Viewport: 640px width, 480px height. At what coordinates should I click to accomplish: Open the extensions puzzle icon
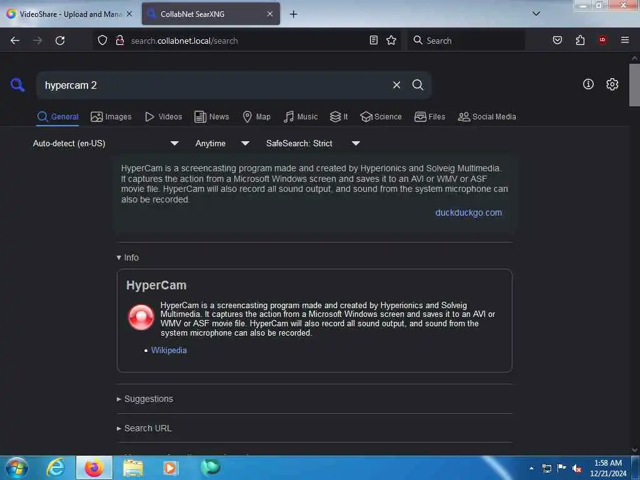(580, 40)
